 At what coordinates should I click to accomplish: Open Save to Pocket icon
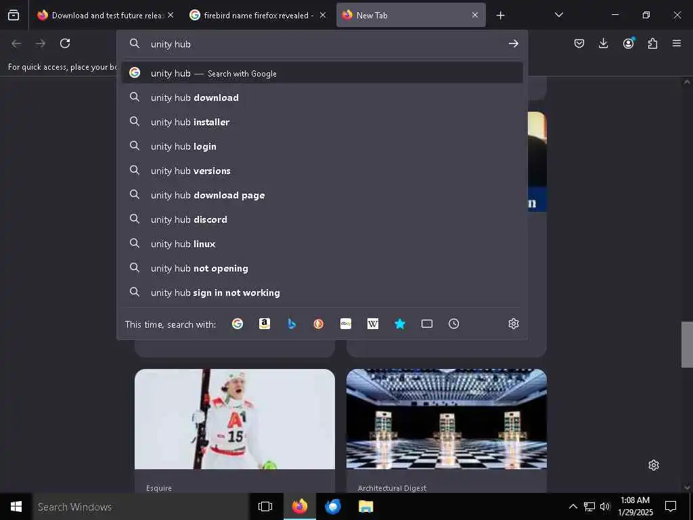click(579, 43)
